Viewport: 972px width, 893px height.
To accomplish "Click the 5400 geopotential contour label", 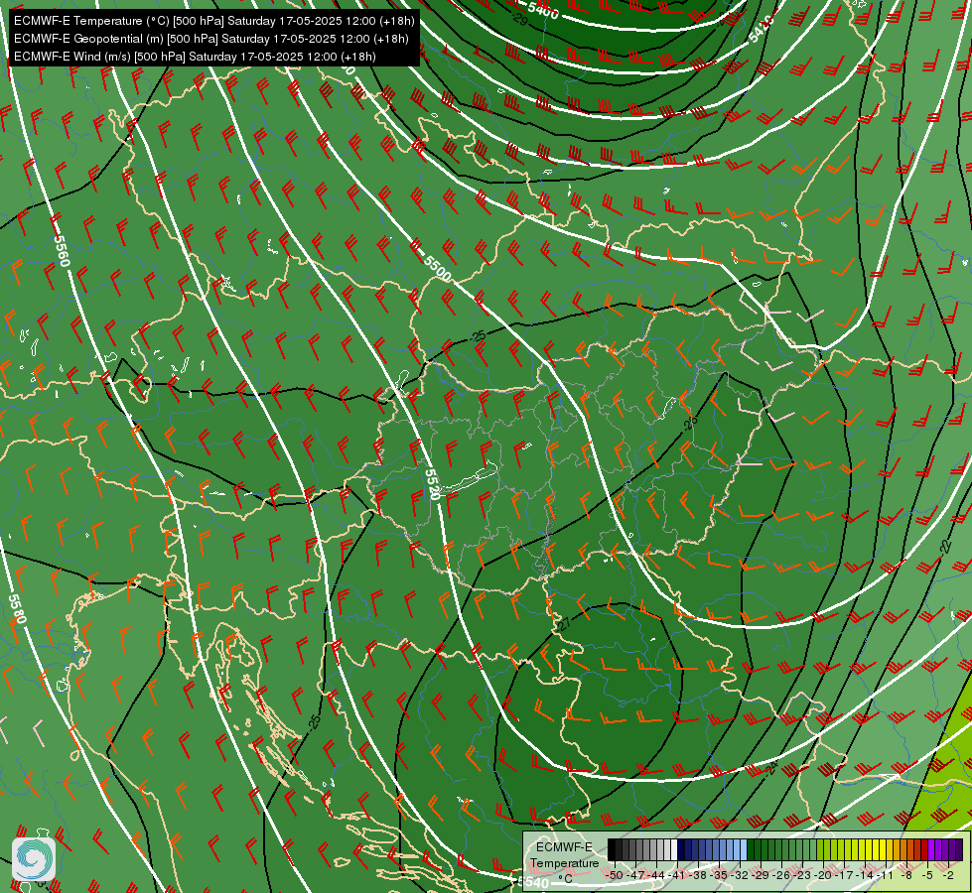I will tap(544, 11).
